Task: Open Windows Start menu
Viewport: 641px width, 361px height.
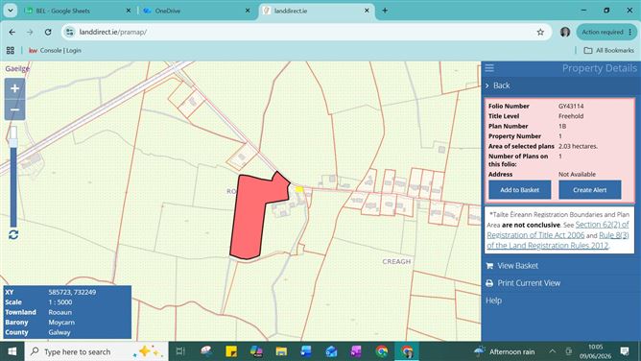Action: tap(12, 351)
